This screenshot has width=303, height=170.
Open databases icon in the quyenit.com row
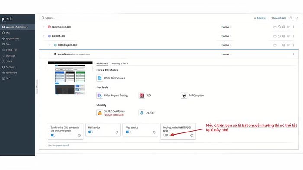(284, 36)
